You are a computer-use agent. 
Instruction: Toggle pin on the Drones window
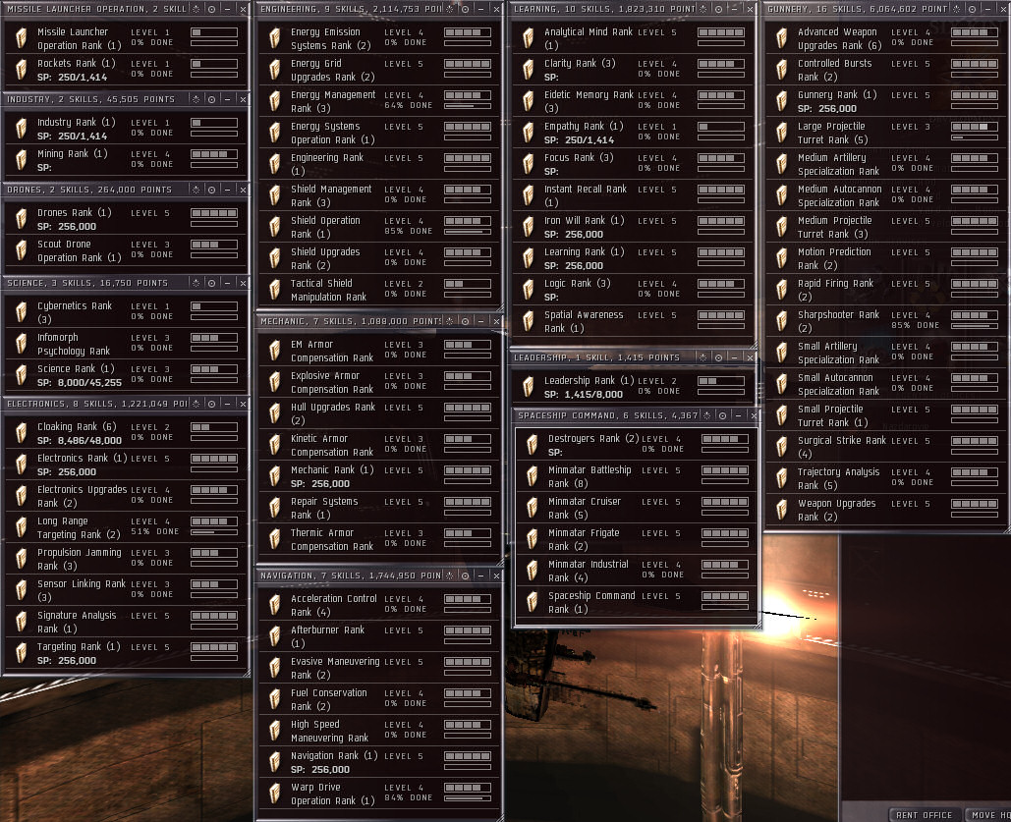[x=211, y=190]
